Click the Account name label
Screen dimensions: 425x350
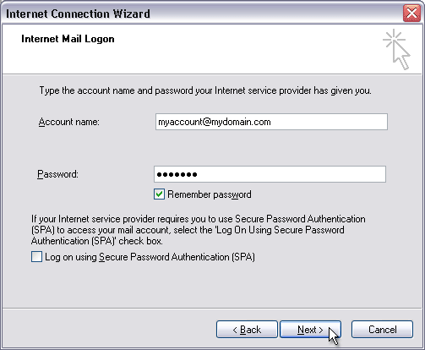[x=69, y=122]
